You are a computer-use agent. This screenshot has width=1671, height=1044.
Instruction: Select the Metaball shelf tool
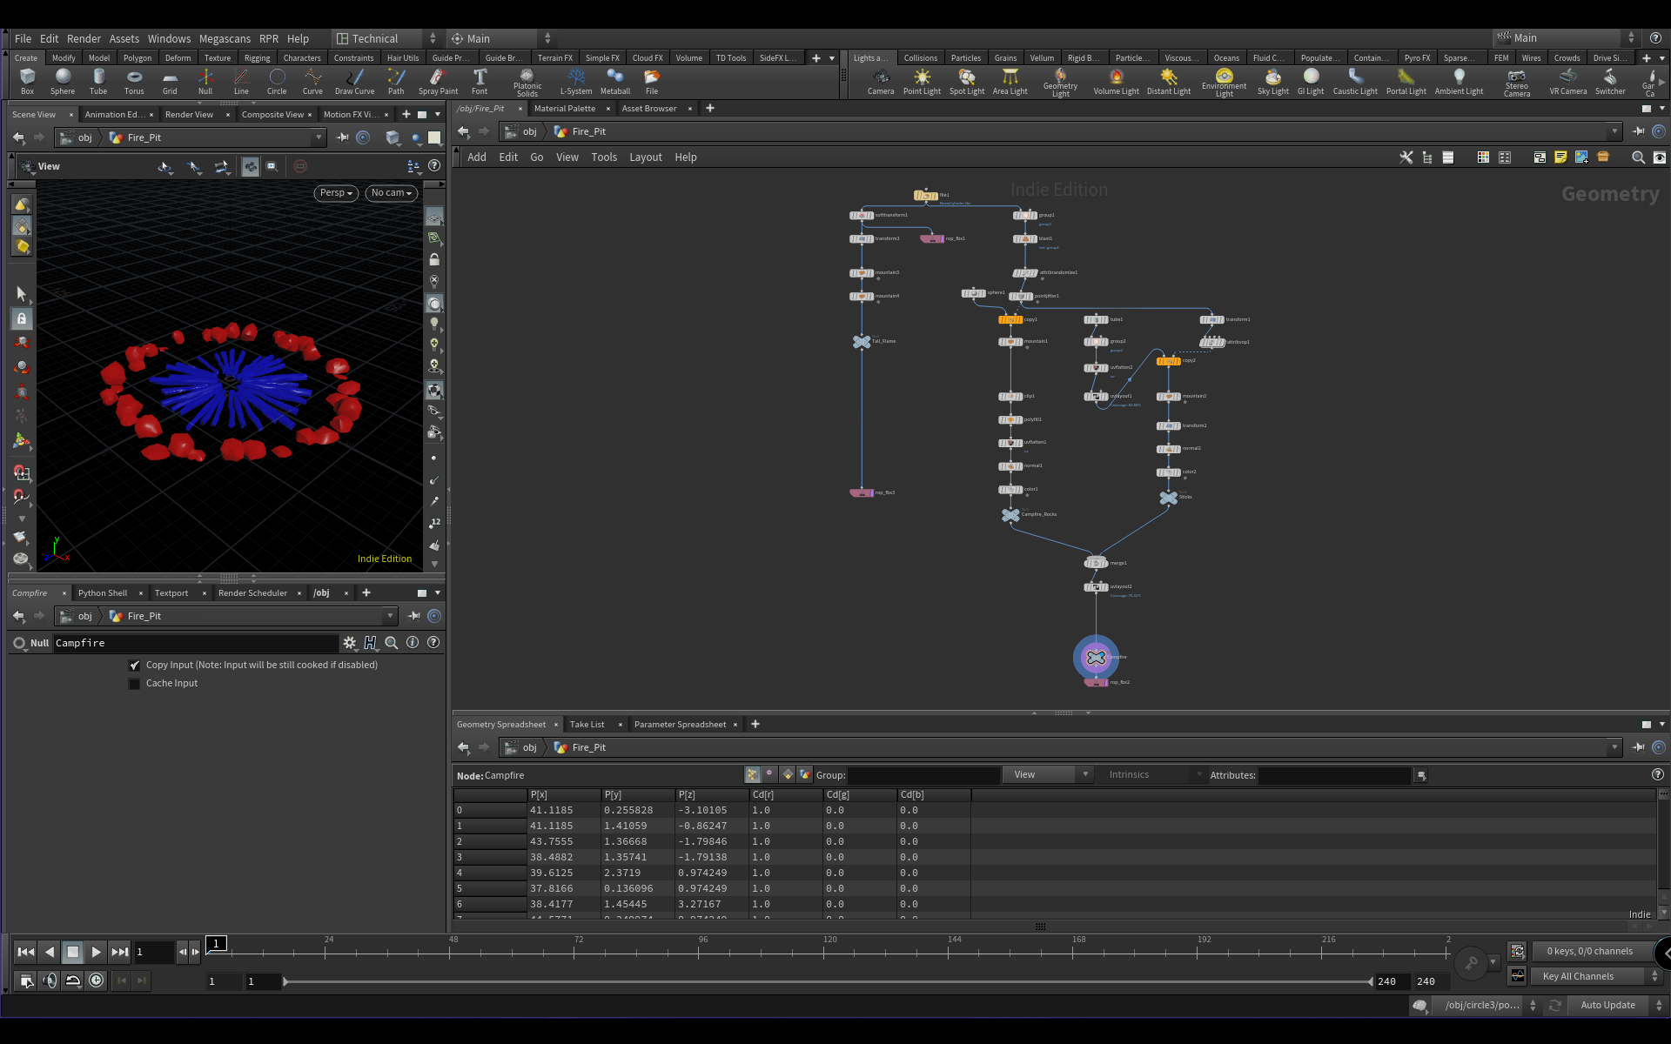(615, 82)
